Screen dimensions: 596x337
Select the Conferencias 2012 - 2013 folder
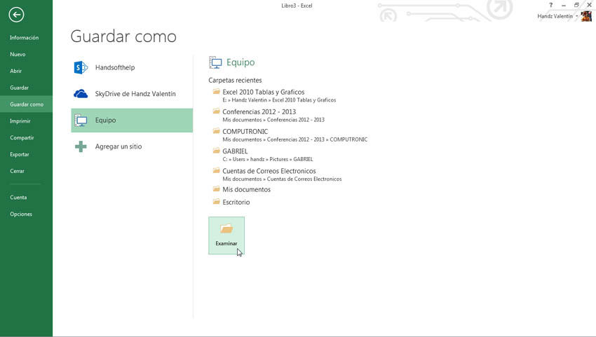point(259,112)
